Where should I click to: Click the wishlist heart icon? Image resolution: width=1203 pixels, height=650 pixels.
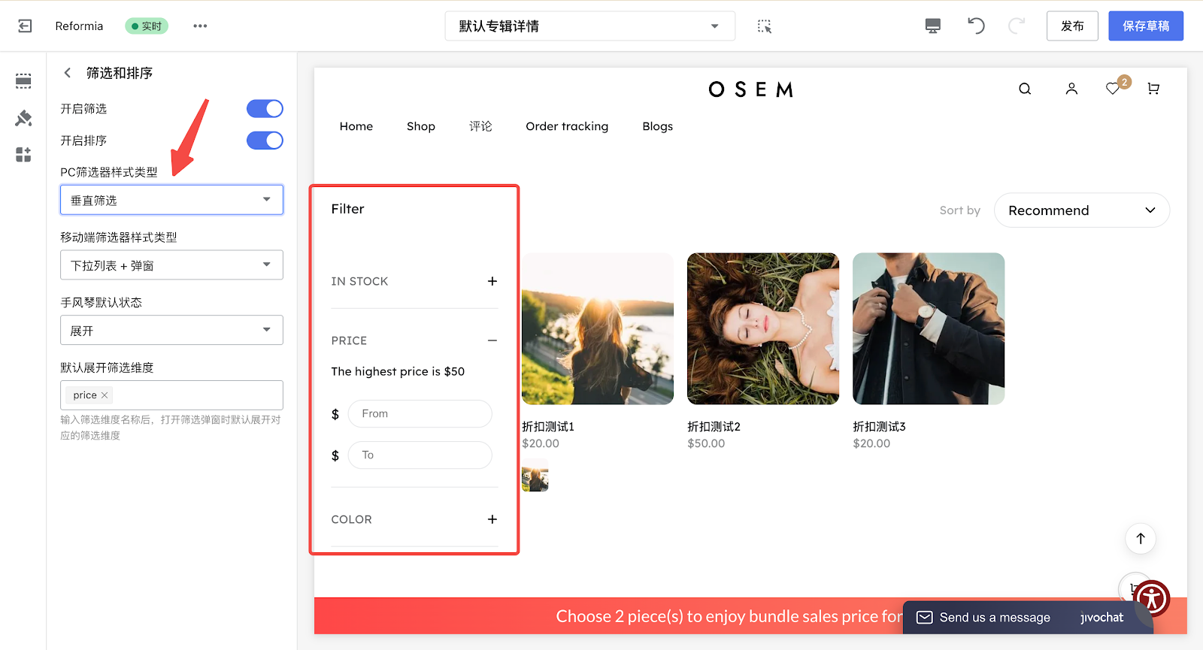1113,89
